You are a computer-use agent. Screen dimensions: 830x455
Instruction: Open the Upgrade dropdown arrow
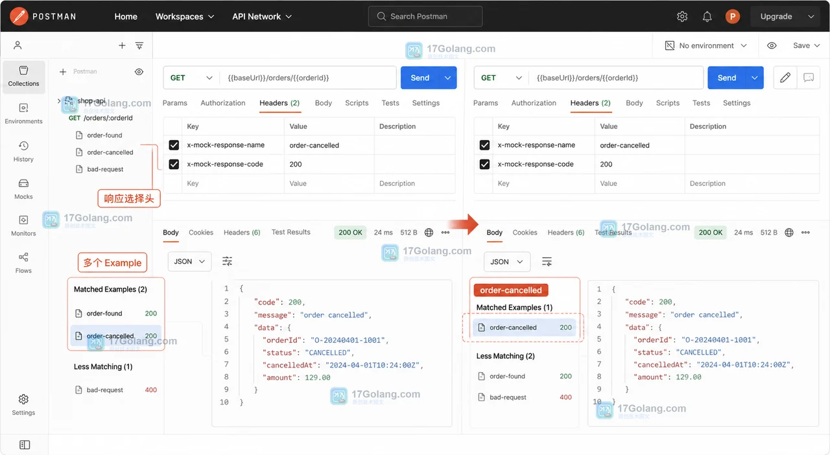pos(811,17)
